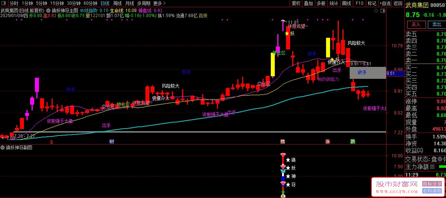The image size is (446, 198).
Task: Open F10 company information
Action: 359,3
